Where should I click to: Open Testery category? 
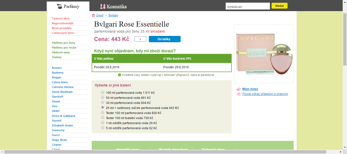(57, 57)
